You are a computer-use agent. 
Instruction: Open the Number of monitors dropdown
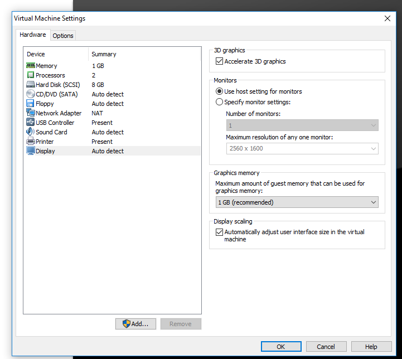[302, 125]
